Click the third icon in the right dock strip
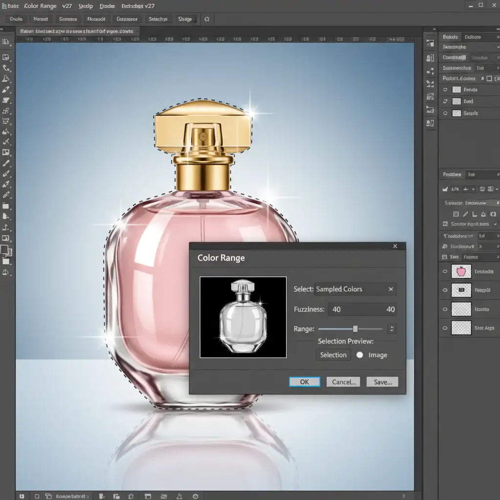 (430, 71)
